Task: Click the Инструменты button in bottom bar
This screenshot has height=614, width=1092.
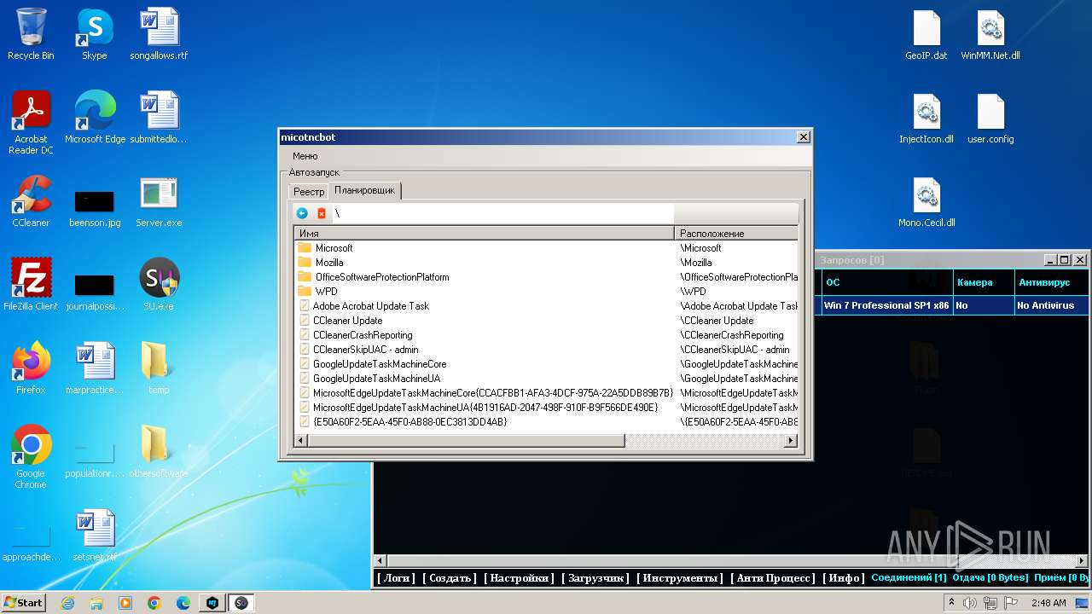Action: pos(680,578)
